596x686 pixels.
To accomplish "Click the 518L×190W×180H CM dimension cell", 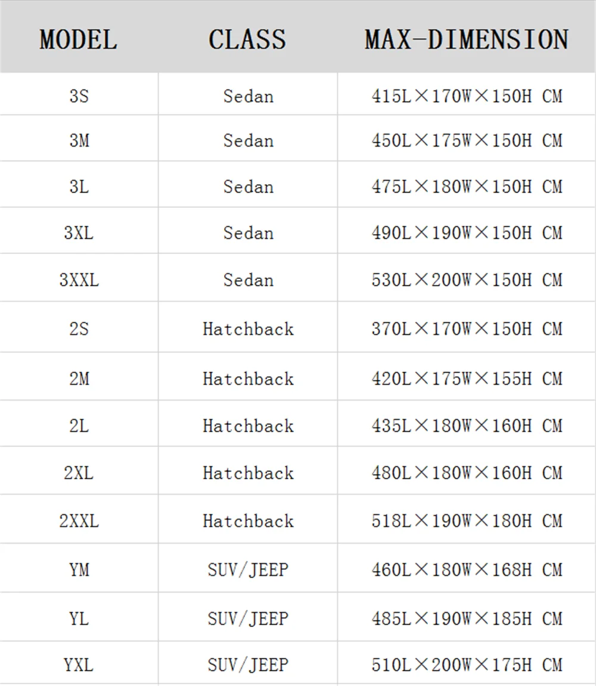I will coord(467,521).
